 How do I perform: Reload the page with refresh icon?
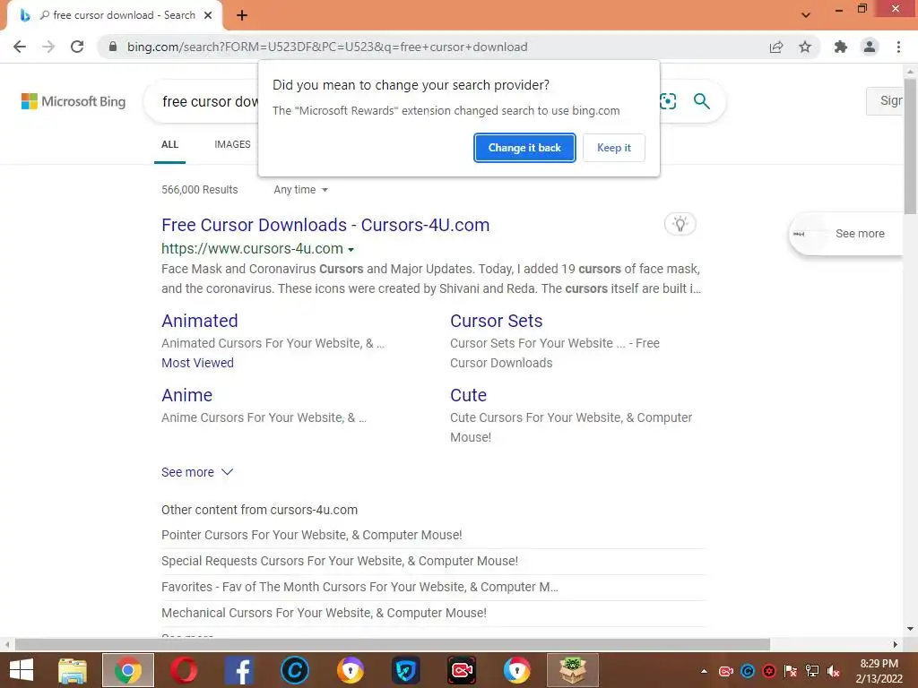[x=77, y=47]
